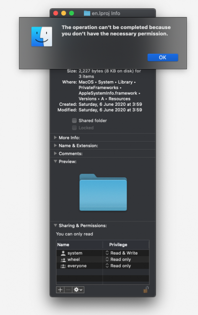
Task: Click the green zoom window button
Action: (72, 13)
